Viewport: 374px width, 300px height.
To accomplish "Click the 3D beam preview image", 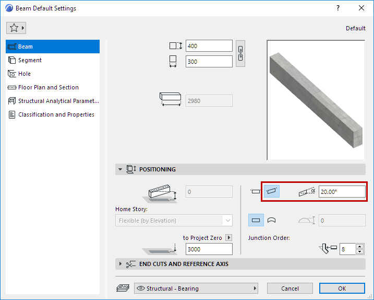I will point(316,100).
